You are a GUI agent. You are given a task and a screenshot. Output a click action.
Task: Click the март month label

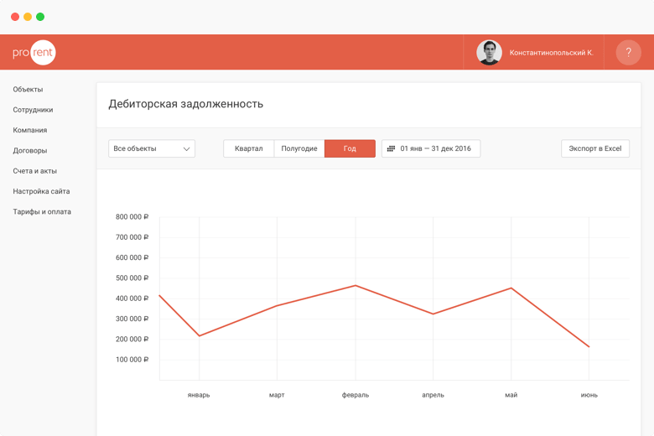click(277, 395)
